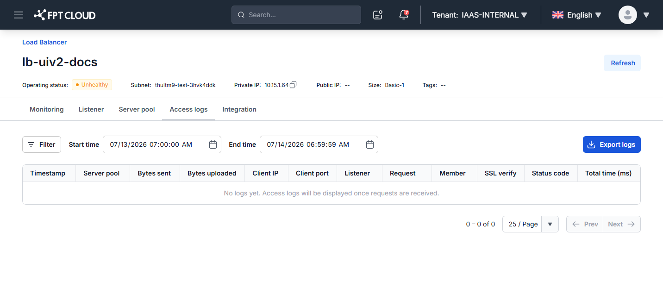Click the Status code column header

tap(550, 173)
